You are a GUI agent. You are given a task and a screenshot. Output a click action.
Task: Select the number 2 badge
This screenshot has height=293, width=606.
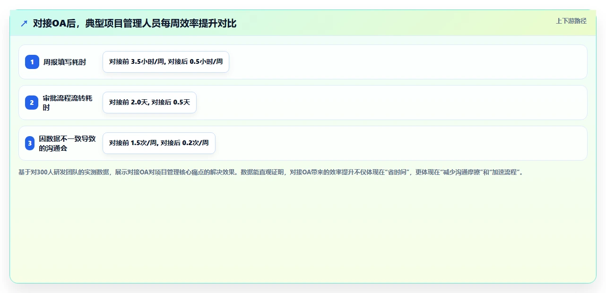[x=32, y=103]
